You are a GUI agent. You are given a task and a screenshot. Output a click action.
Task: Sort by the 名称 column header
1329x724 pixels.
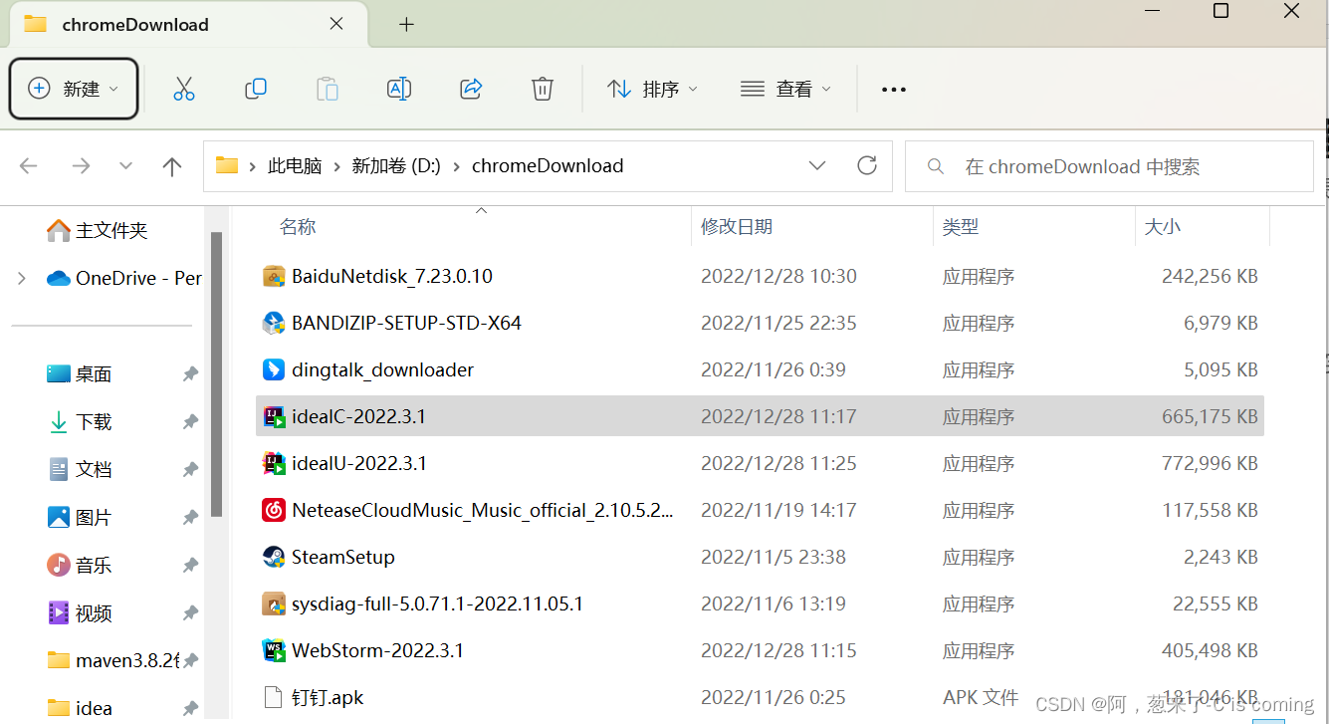[x=298, y=227]
